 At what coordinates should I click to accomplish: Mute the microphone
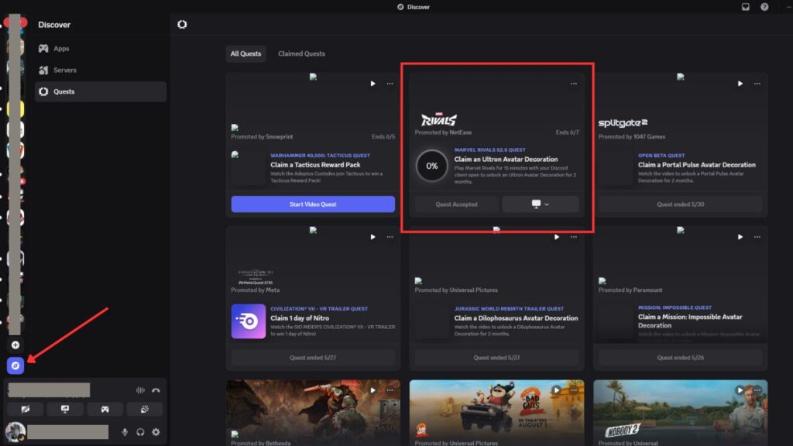click(125, 432)
